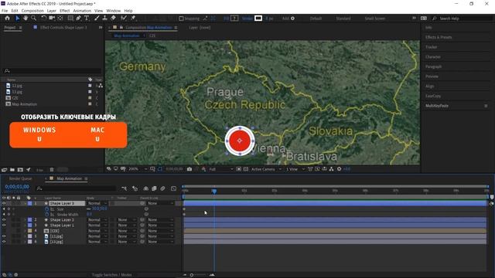Select the Type text tool
Screen dimensions: 495x278
pos(87,19)
